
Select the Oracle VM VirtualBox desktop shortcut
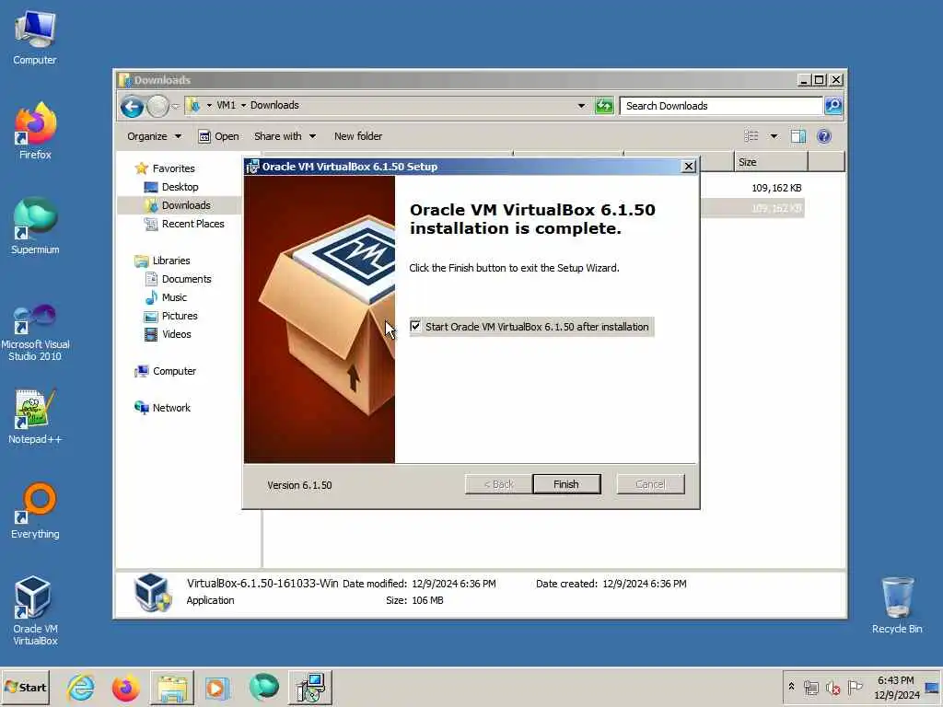point(35,611)
